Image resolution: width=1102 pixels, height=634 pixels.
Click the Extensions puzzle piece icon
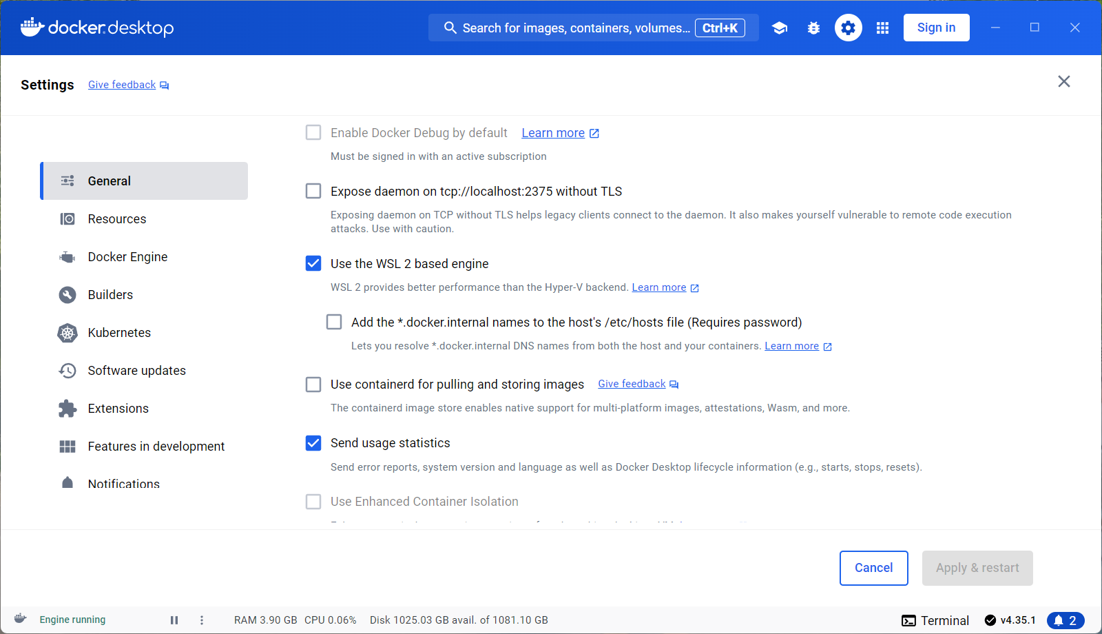[67, 409]
